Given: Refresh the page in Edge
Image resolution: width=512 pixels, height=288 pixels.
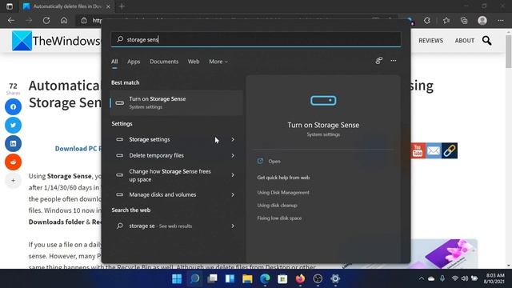Looking at the screenshot, I should point(46,20).
